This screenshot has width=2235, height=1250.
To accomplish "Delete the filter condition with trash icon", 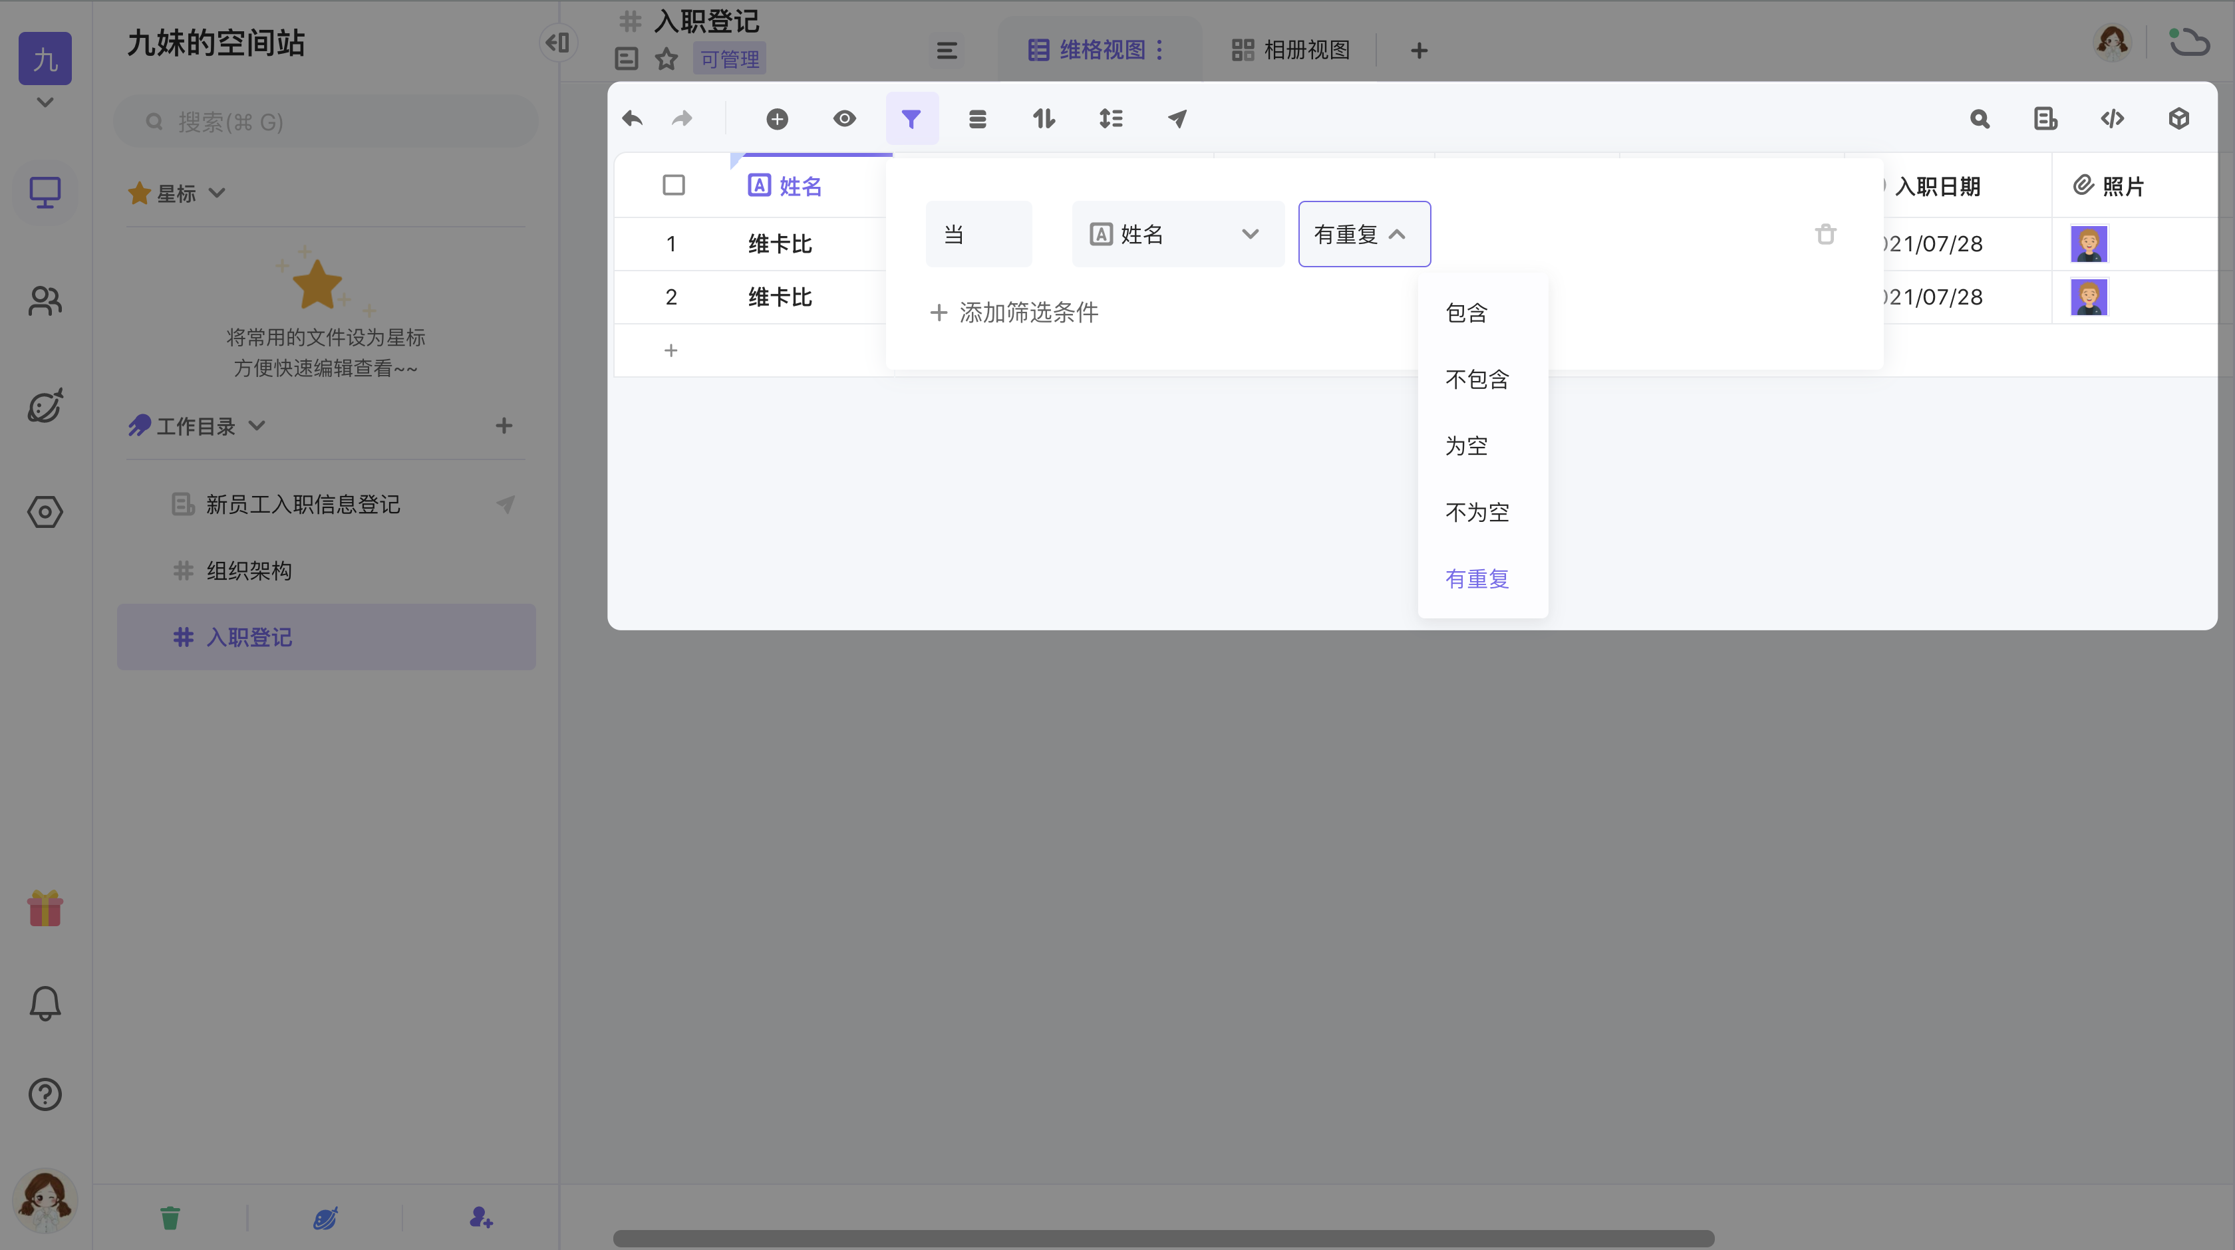I will coord(1825,234).
